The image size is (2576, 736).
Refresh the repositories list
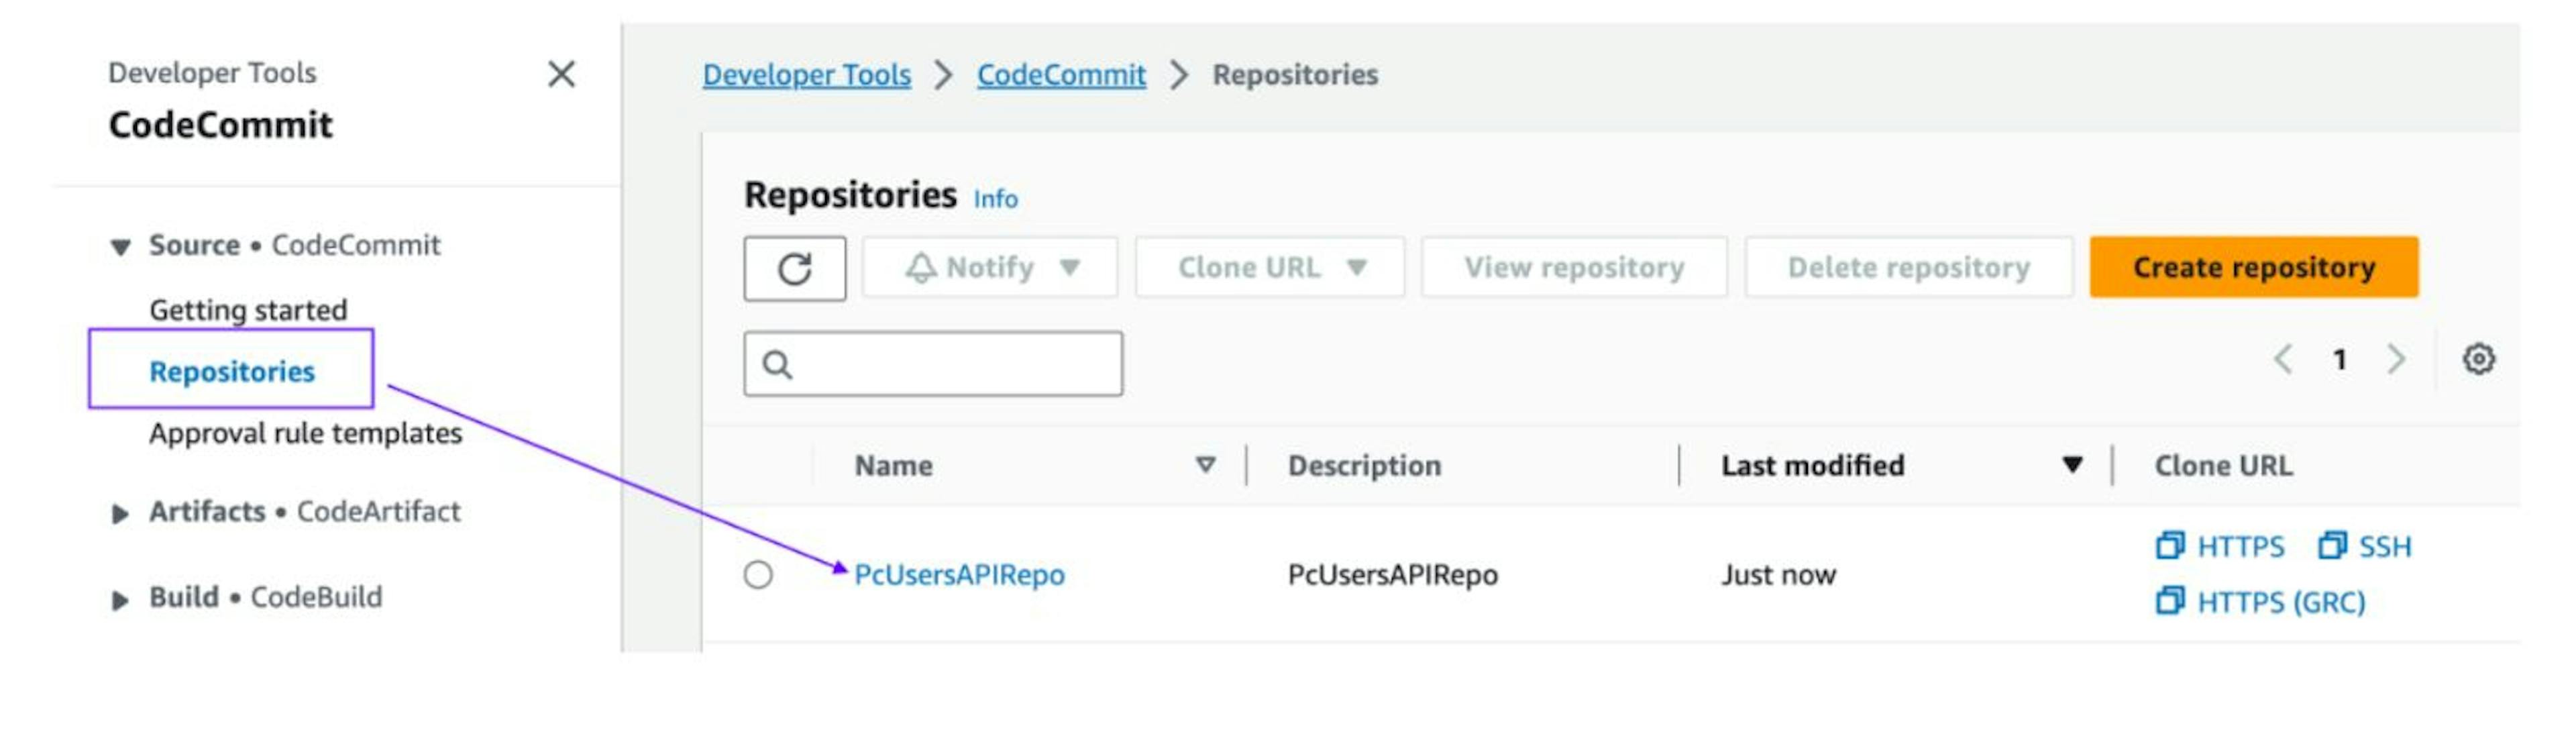(x=794, y=268)
